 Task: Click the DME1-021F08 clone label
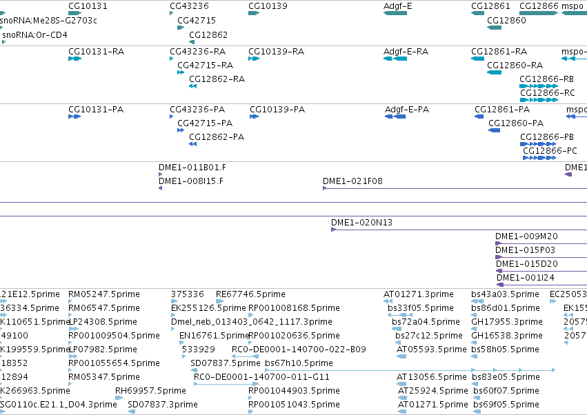352,181
